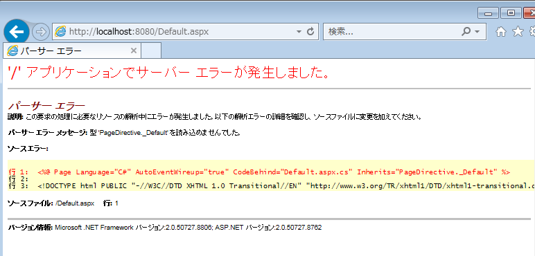Open a new tab with the blank tab button
535x256 pixels.
pos(151,51)
